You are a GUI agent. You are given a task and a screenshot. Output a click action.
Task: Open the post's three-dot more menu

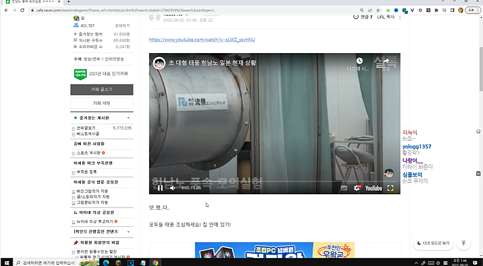(x=400, y=17)
